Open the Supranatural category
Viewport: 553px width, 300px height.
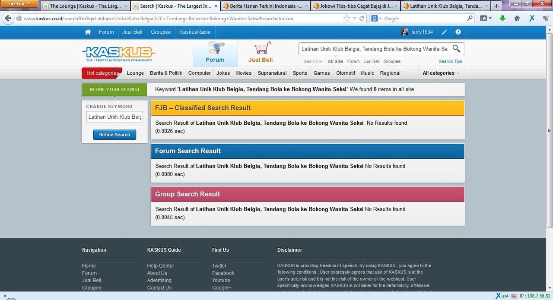click(x=272, y=73)
